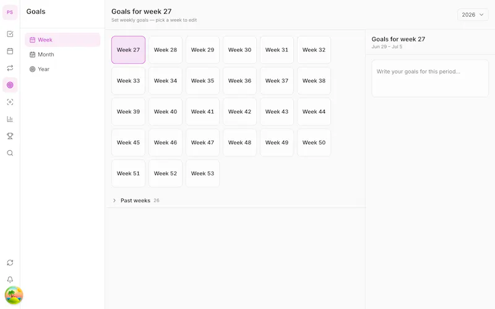Screen dimensions: 495x309
Task: Select Week 46 tile
Action: pyautogui.click(x=165, y=143)
